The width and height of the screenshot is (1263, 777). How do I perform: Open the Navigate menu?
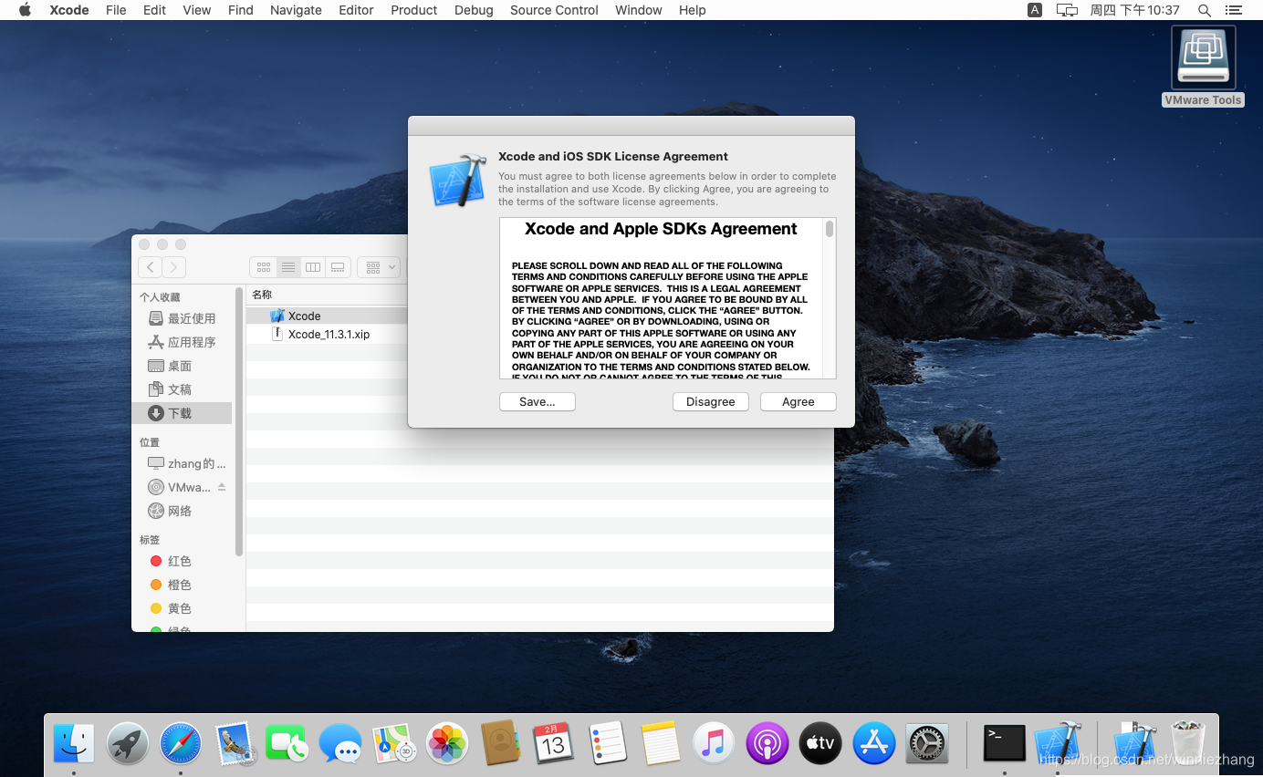click(296, 10)
